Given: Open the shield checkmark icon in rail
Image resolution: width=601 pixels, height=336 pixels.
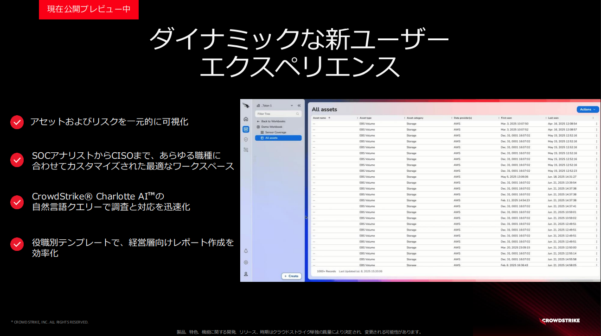Looking at the screenshot, I should point(246,139).
